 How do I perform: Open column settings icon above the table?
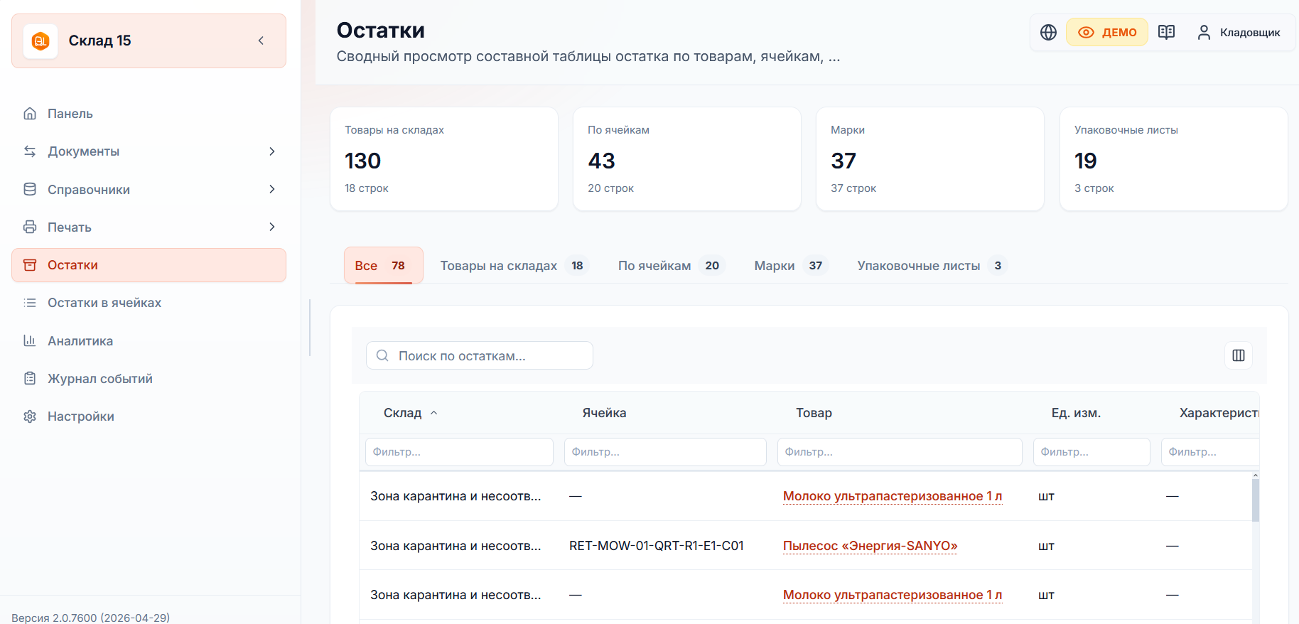(x=1239, y=355)
